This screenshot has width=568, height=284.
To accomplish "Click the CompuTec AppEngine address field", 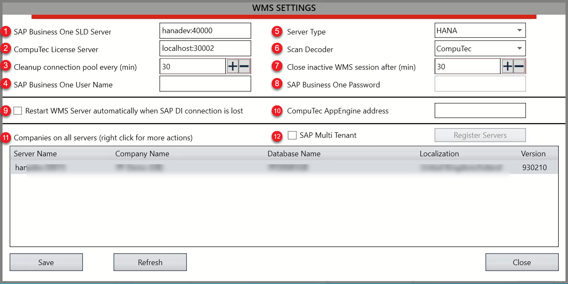I will pyautogui.click(x=480, y=110).
